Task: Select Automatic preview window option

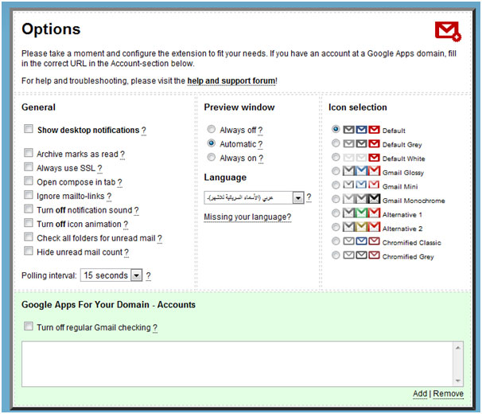Action: pos(212,143)
